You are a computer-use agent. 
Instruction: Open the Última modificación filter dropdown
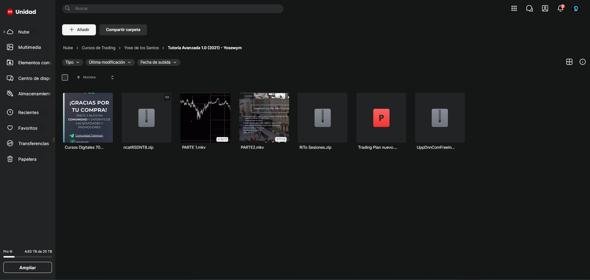110,62
